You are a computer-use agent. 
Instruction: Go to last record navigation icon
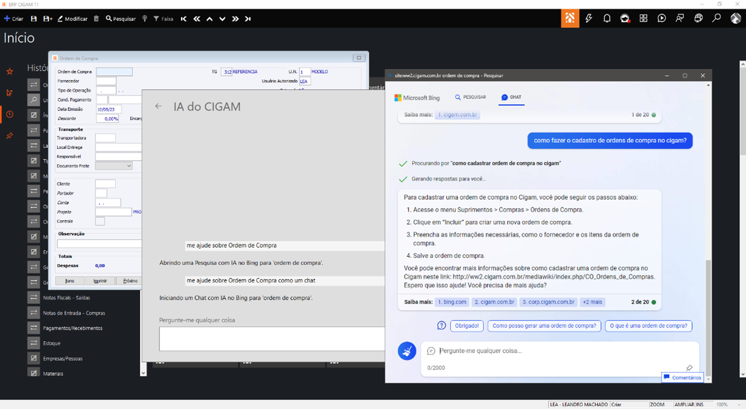pos(248,19)
